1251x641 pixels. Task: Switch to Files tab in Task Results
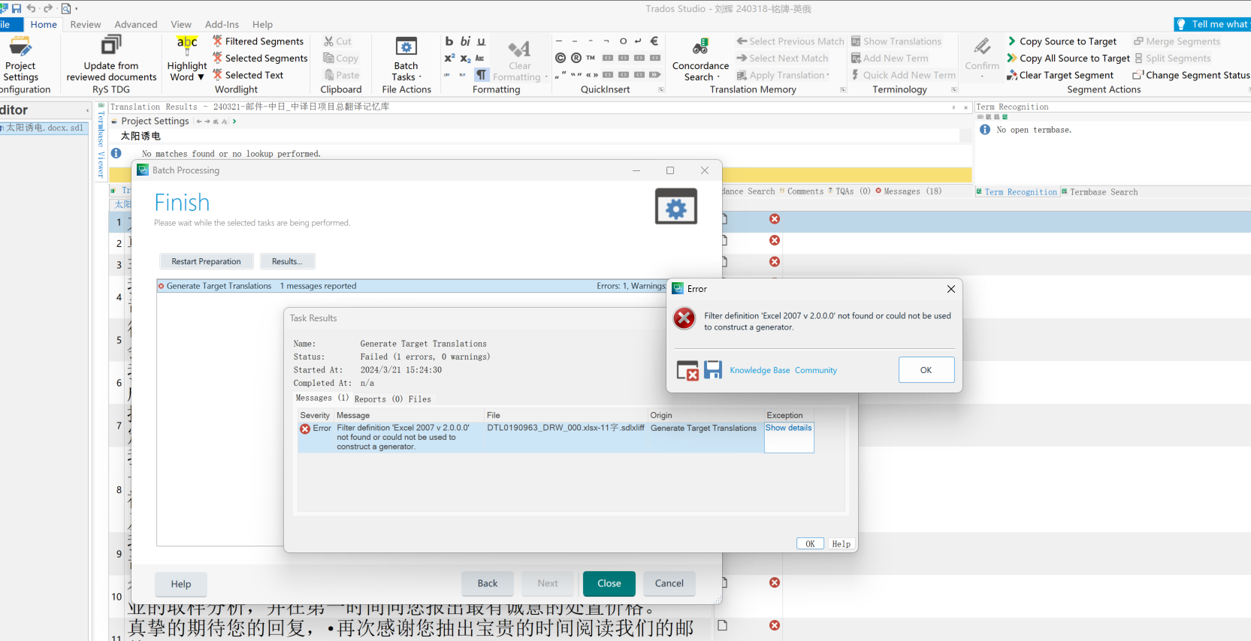click(x=420, y=399)
